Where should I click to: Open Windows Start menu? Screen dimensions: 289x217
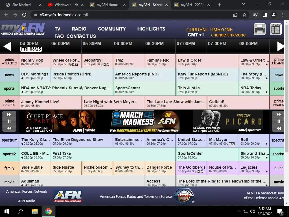7,211
